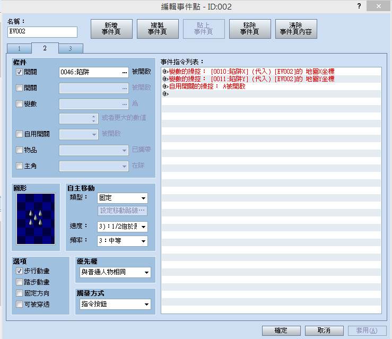The width and height of the screenshot is (392, 339).
Task: Open the 類型 movement type dropdown
Action: (x=122, y=198)
